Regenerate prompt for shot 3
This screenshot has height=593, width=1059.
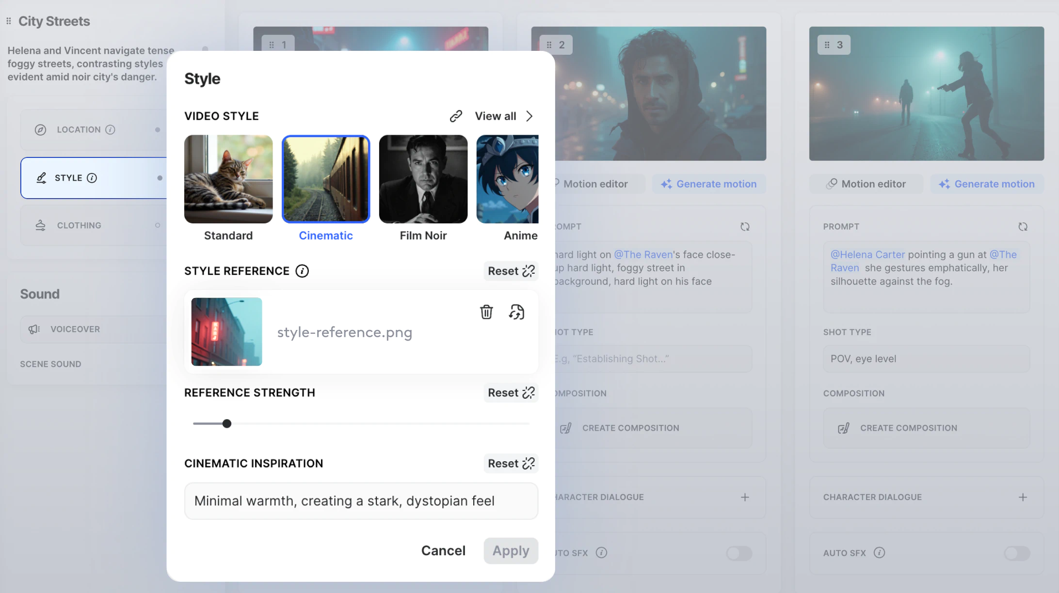tap(1023, 227)
